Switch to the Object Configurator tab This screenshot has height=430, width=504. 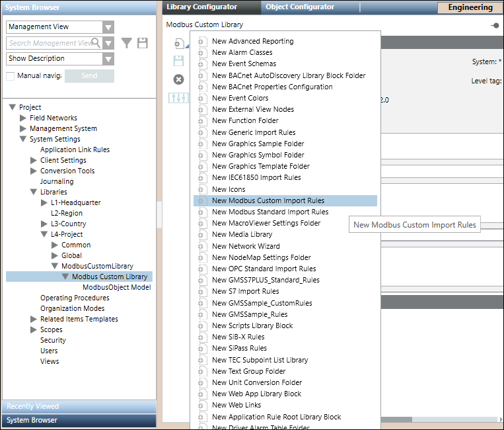tap(300, 7)
